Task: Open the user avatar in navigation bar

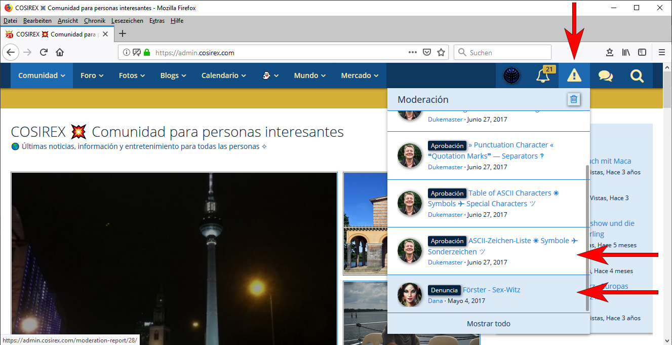Action: pos(511,76)
